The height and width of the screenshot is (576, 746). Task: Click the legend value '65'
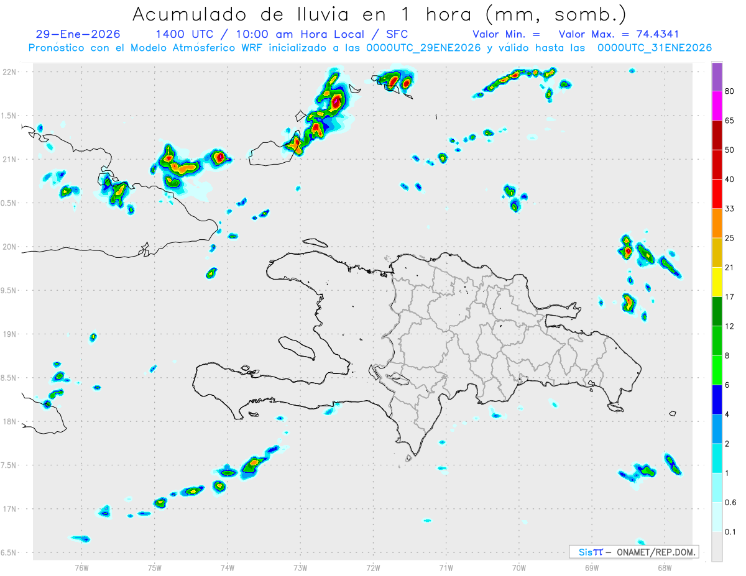click(x=730, y=121)
